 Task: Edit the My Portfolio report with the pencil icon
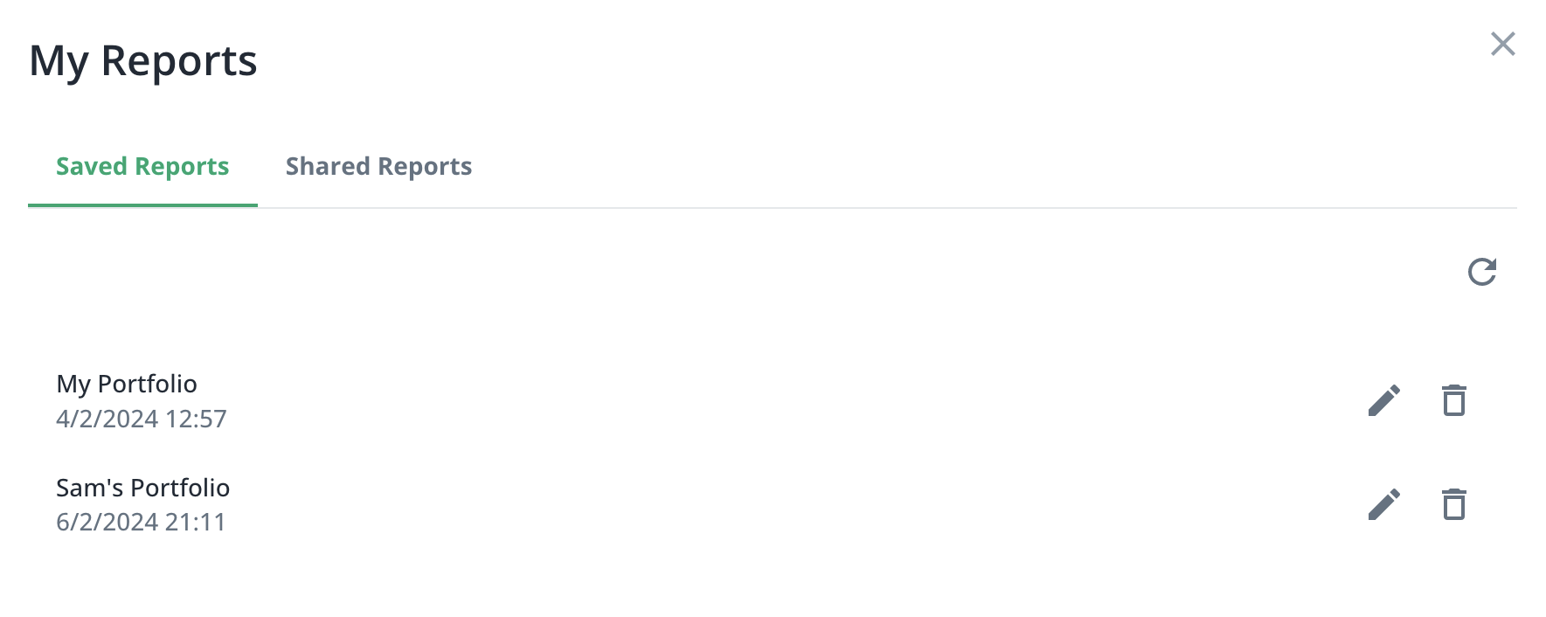click(x=1384, y=401)
